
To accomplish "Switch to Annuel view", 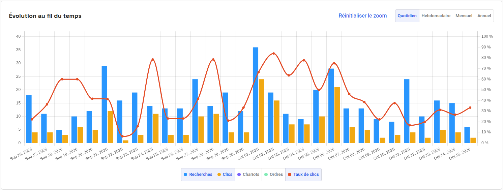I will tap(484, 16).
